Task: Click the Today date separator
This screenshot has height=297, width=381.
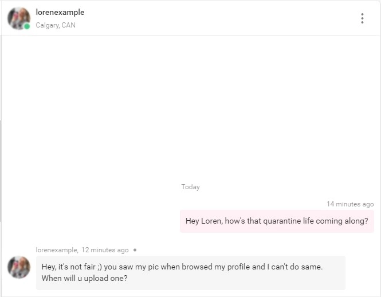Action: coord(190,187)
